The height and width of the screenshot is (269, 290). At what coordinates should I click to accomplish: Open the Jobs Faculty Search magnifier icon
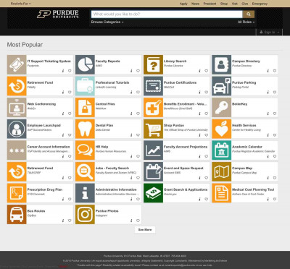tap(85, 171)
